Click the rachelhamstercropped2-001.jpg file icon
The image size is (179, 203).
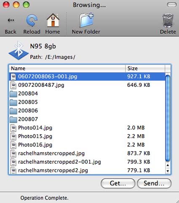pyautogui.click(x=13, y=162)
